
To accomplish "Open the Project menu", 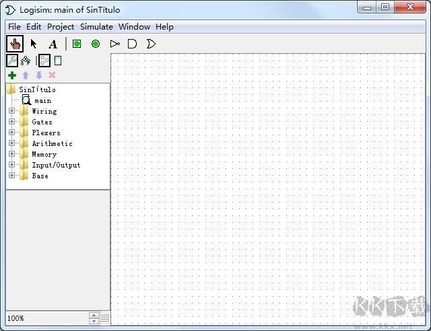I will pyautogui.click(x=61, y=27).
